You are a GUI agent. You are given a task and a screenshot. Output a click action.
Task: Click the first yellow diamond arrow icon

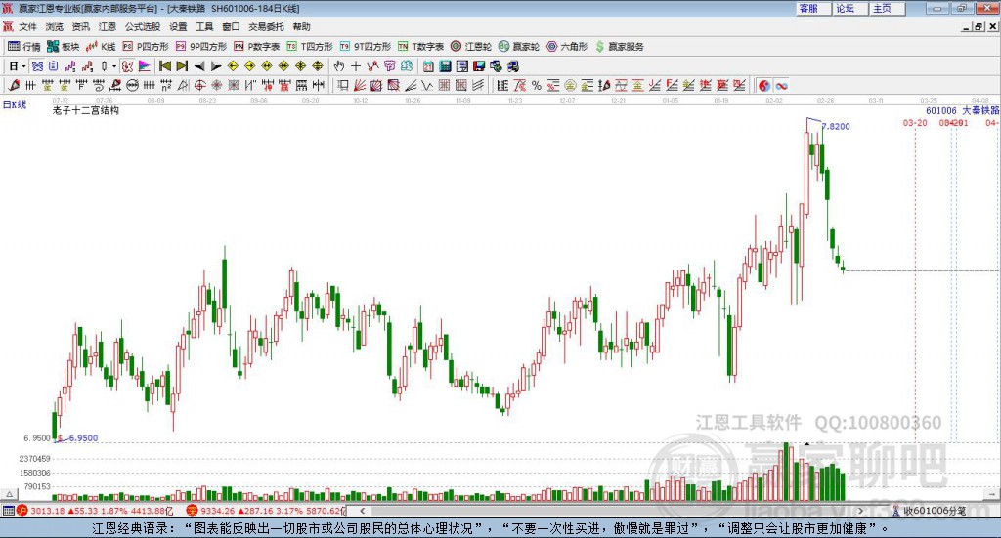pos(233,66)
